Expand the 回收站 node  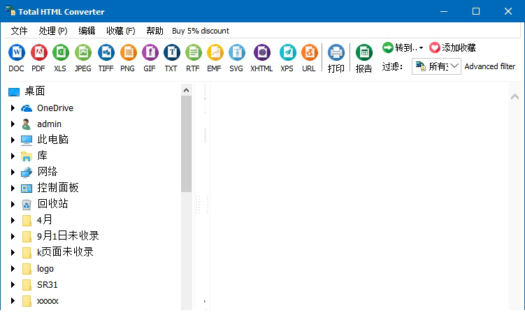tap(13, 204)
